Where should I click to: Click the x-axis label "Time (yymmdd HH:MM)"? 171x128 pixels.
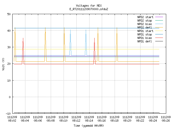point(89,126)
